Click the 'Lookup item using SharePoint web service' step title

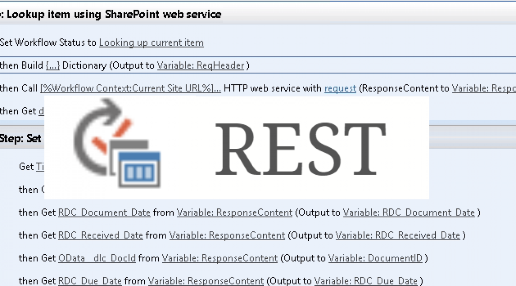(x=114, y=15)
